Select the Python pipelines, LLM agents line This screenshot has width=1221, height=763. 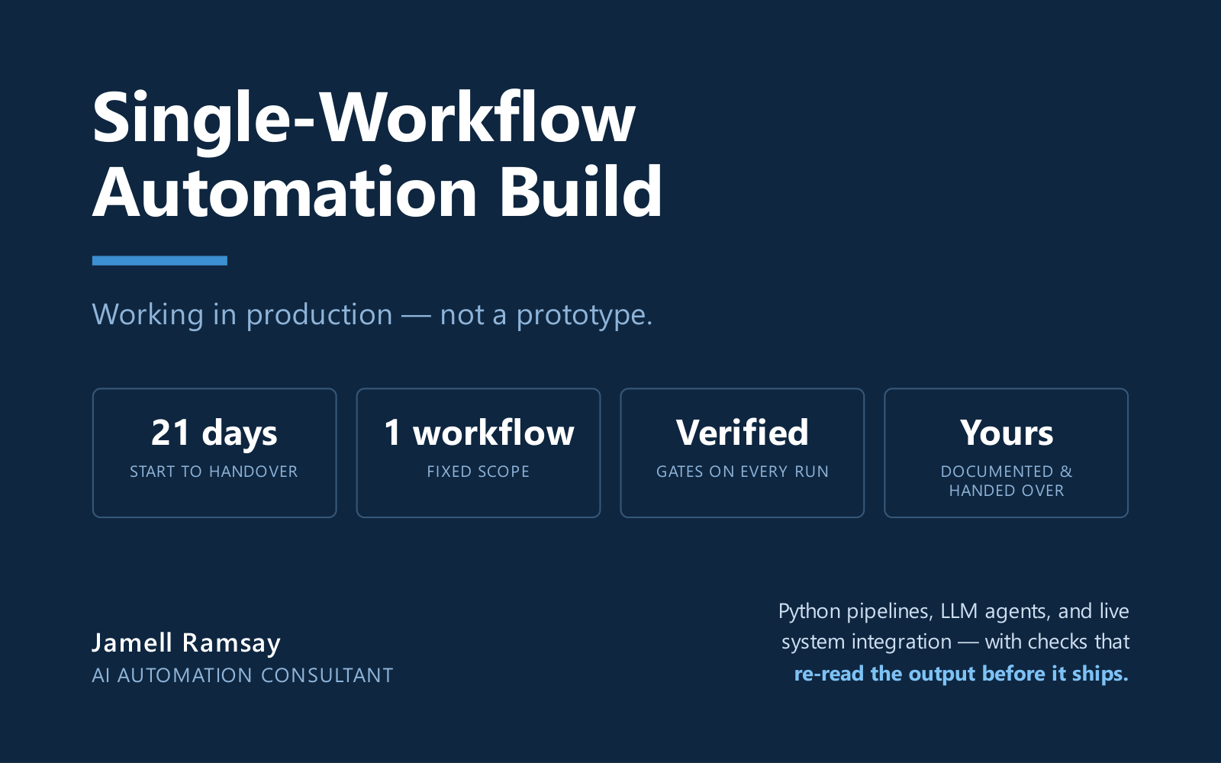click(x=954, y=611)
